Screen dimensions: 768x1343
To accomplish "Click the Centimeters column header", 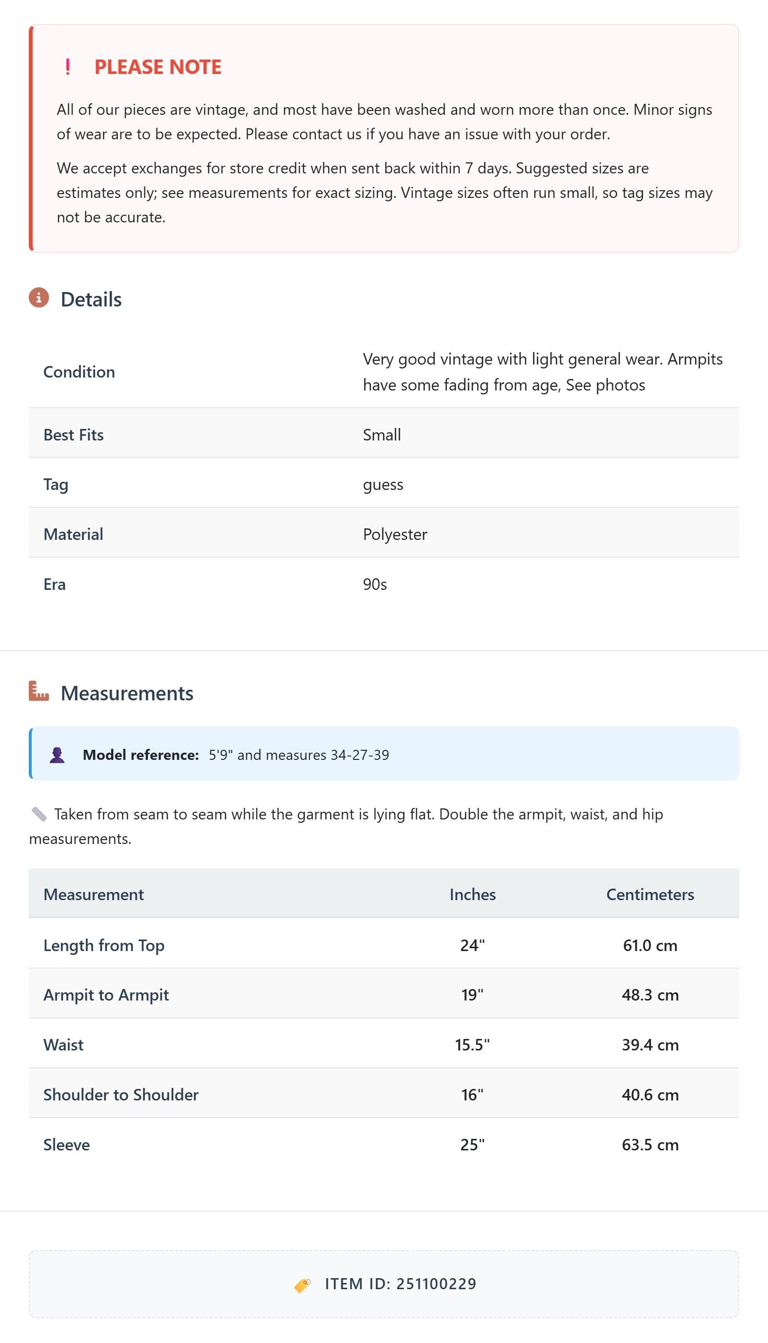I will pyautogui.click(x=650, y=894).
